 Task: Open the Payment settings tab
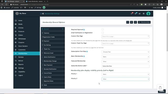[x=53, y=41]
